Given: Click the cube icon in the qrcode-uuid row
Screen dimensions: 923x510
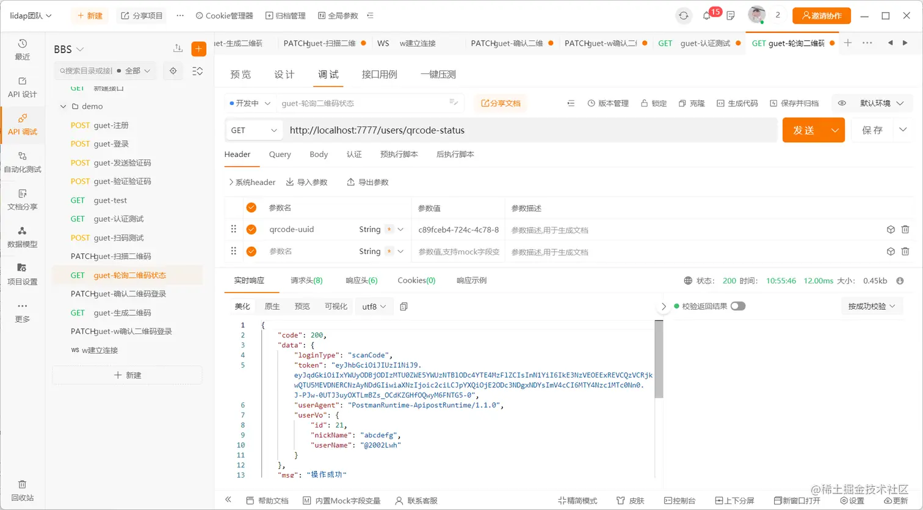Looking at the screenshot, I should [891, 230].
